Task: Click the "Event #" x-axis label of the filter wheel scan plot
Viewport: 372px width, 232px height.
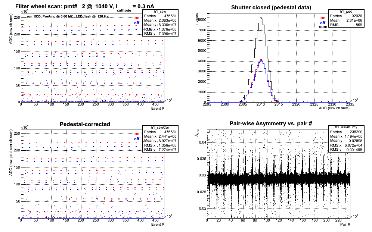Action: point(158,108)
